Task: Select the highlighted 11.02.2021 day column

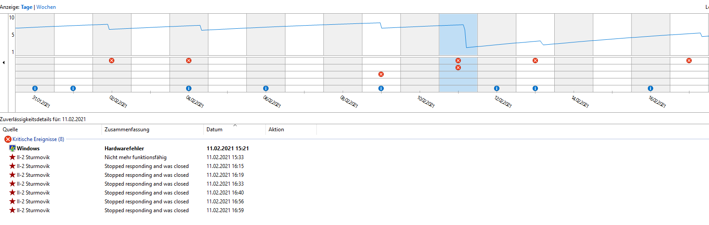Action: coord(458,53)
